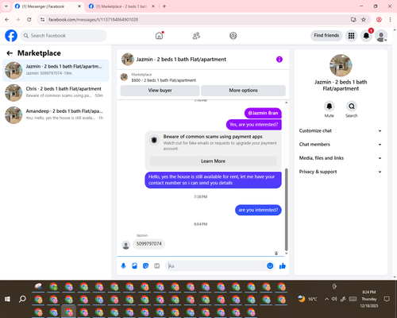Expand Customize chat section
397x318 pixels.
tap(341, 130)
